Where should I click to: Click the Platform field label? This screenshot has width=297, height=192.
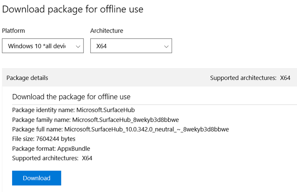pyautogui.click(x=13, y=31)
